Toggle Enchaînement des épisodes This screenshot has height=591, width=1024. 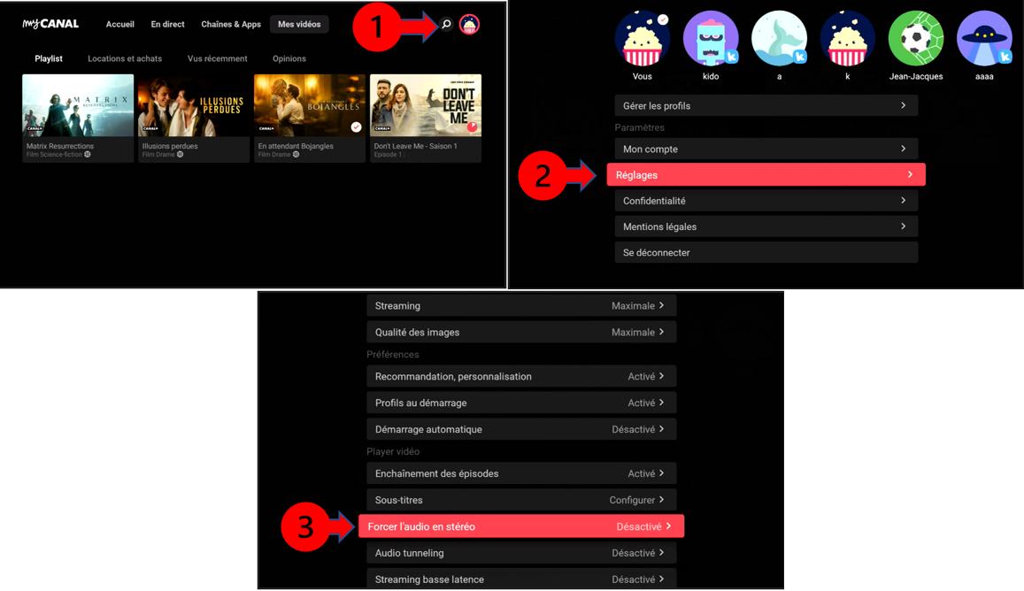[x=521, y=473]
